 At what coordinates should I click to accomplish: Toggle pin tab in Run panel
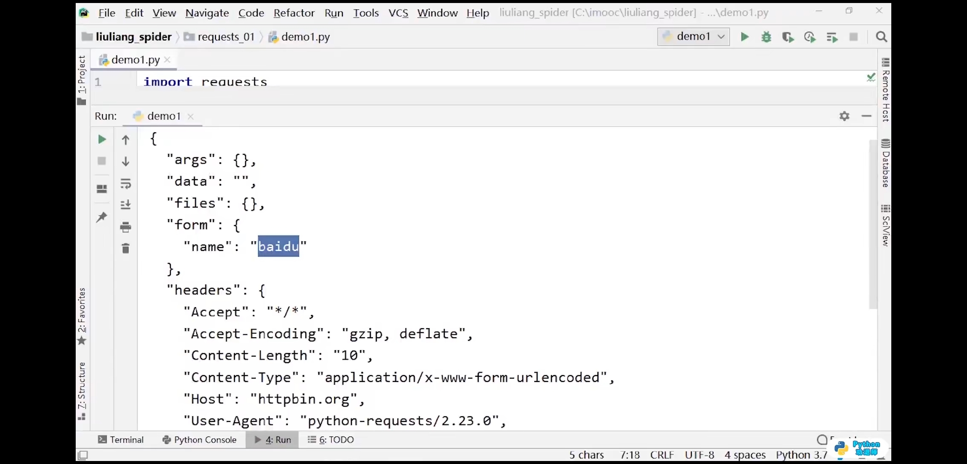coord(102,217)
